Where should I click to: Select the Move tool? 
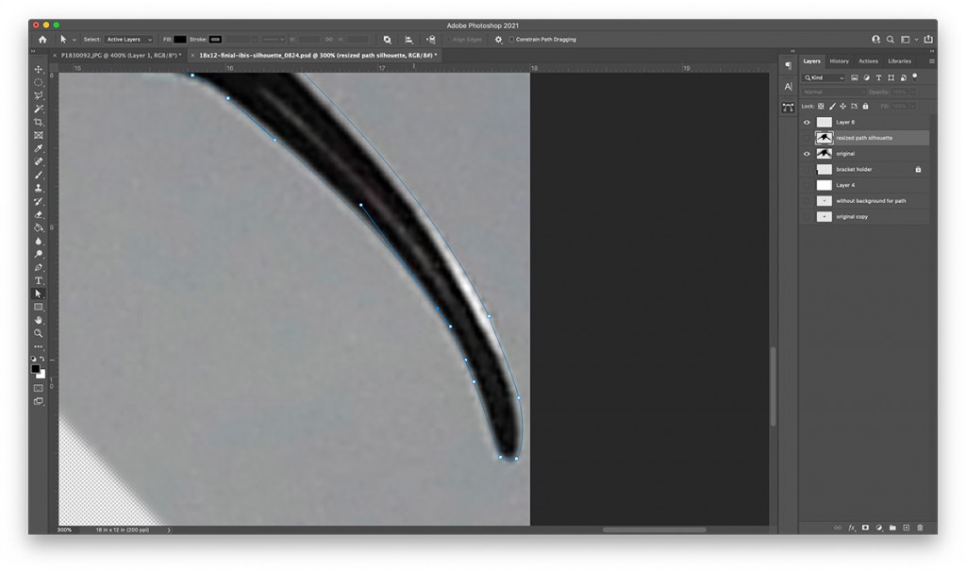click(39, 70)
